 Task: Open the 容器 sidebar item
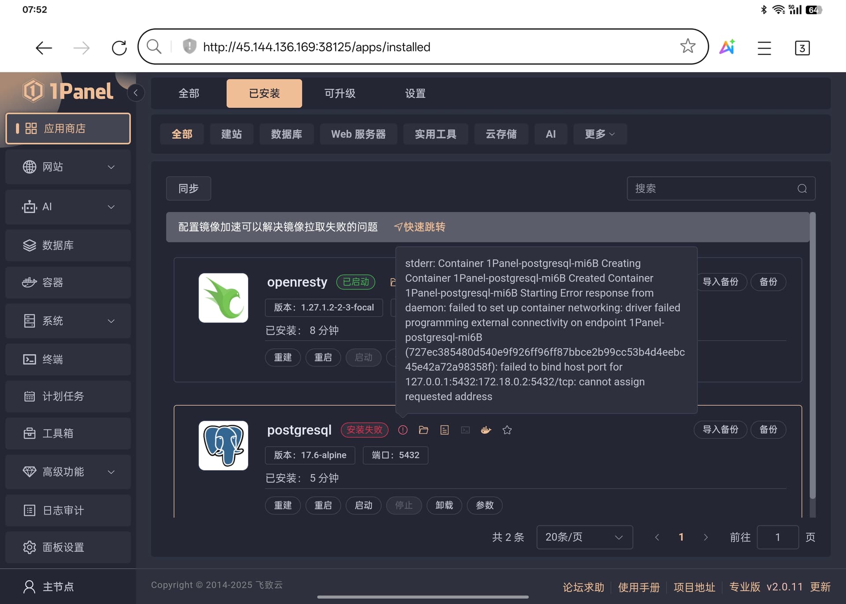[x=68, y=282]
